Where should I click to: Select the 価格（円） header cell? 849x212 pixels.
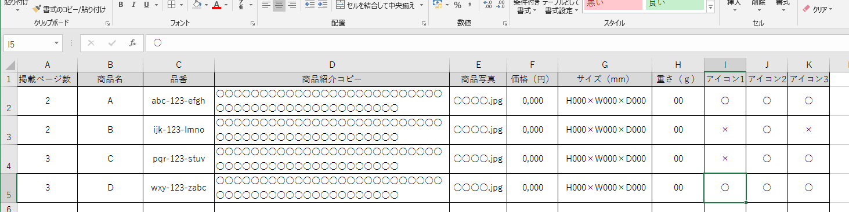tap(533, 79)
